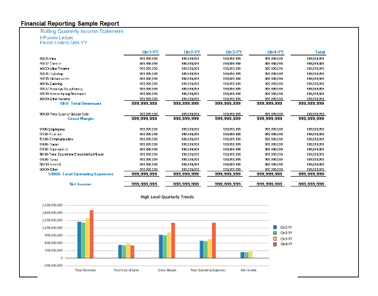Click the REV-Total Revenues row label

pos(81,104)
